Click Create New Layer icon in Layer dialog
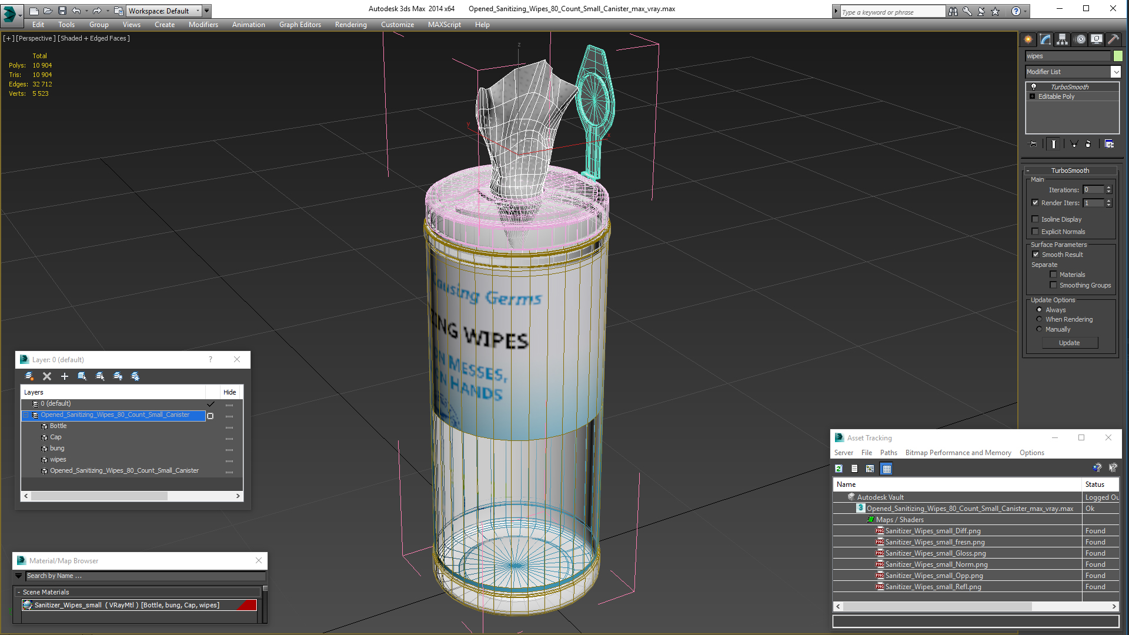Viewport: 1129px width, 635px height. point(29,376)
